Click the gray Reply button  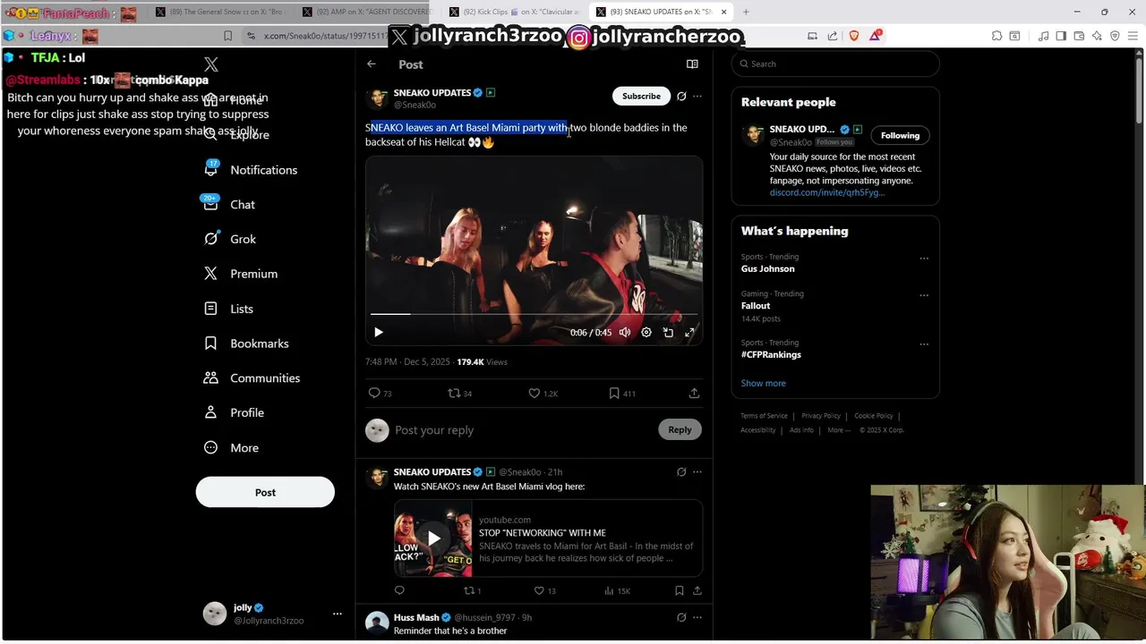tap(680, 430)
